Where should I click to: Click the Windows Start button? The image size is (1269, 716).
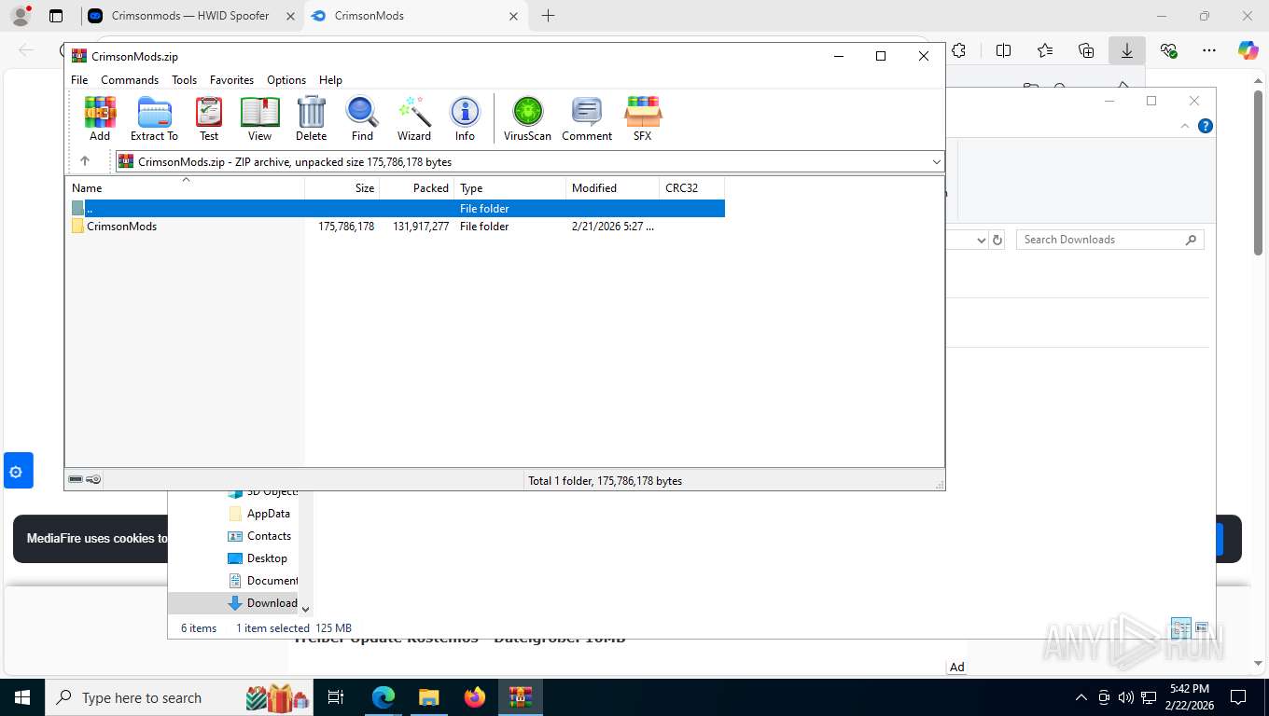coord(21,697)
